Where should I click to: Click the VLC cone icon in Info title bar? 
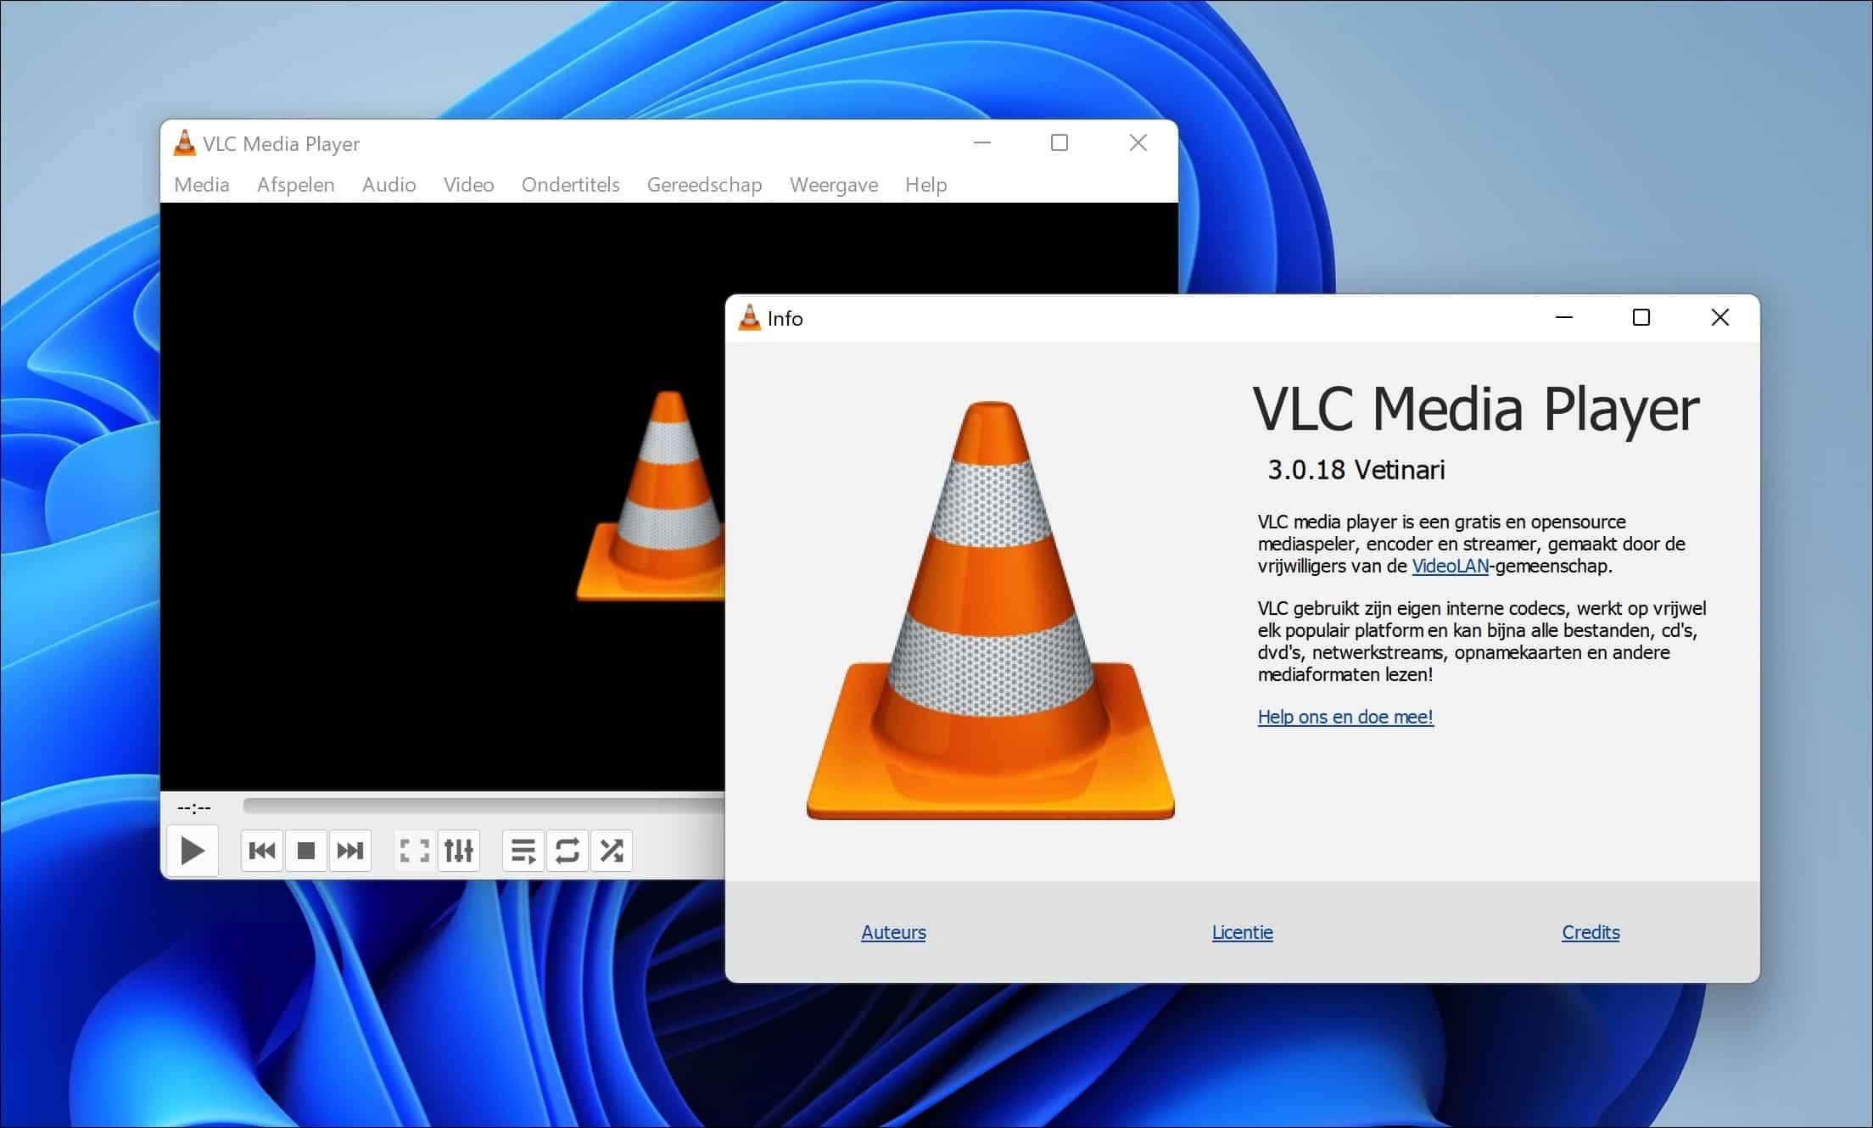pos(750,318)
